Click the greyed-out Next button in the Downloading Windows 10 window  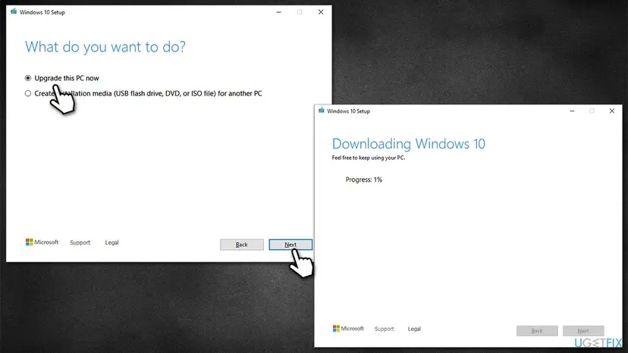tap(583, 330)
